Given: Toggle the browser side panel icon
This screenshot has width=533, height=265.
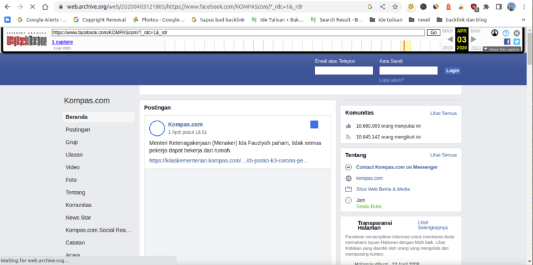Looking at the screenshot, I should coord(498,7).
